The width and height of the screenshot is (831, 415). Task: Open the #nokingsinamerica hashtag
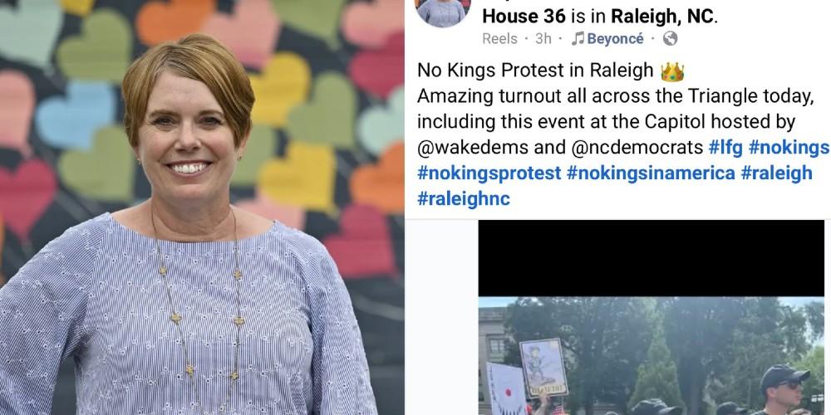[651, 173]
